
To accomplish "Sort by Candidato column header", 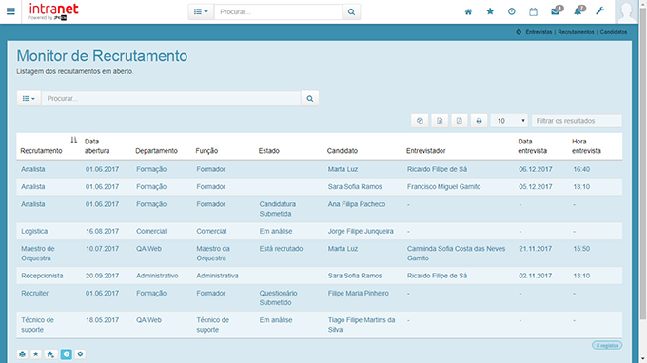I will (343, 151).
